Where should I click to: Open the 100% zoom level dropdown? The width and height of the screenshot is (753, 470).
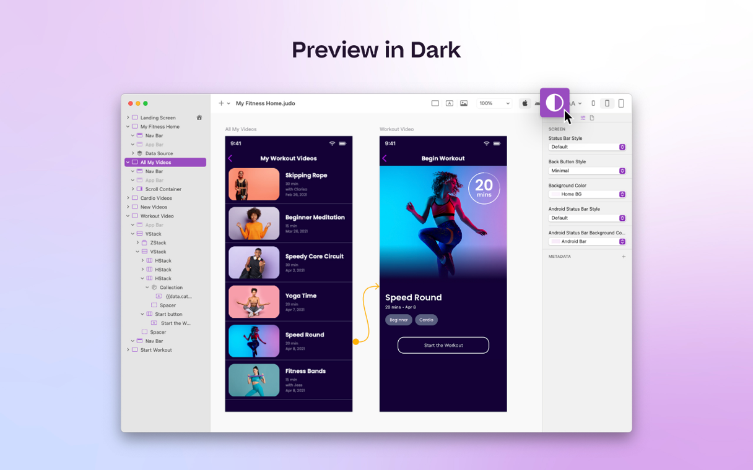[x=495, y=103]
